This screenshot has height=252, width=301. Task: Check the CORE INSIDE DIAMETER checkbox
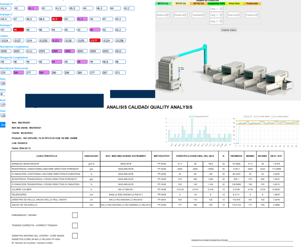75,235
